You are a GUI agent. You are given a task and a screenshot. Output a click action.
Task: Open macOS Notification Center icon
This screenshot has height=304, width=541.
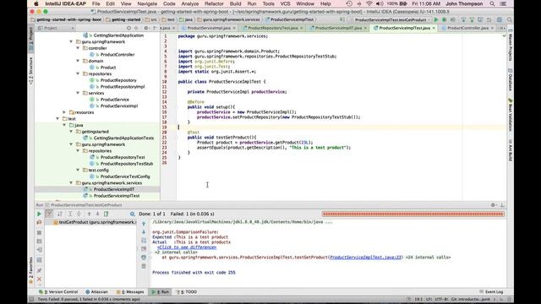504,3
